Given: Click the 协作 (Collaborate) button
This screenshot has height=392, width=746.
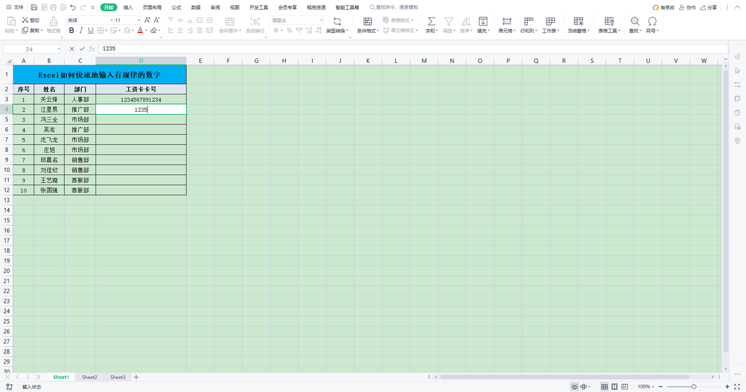Looking at the screenshot, I should point(688,7).
